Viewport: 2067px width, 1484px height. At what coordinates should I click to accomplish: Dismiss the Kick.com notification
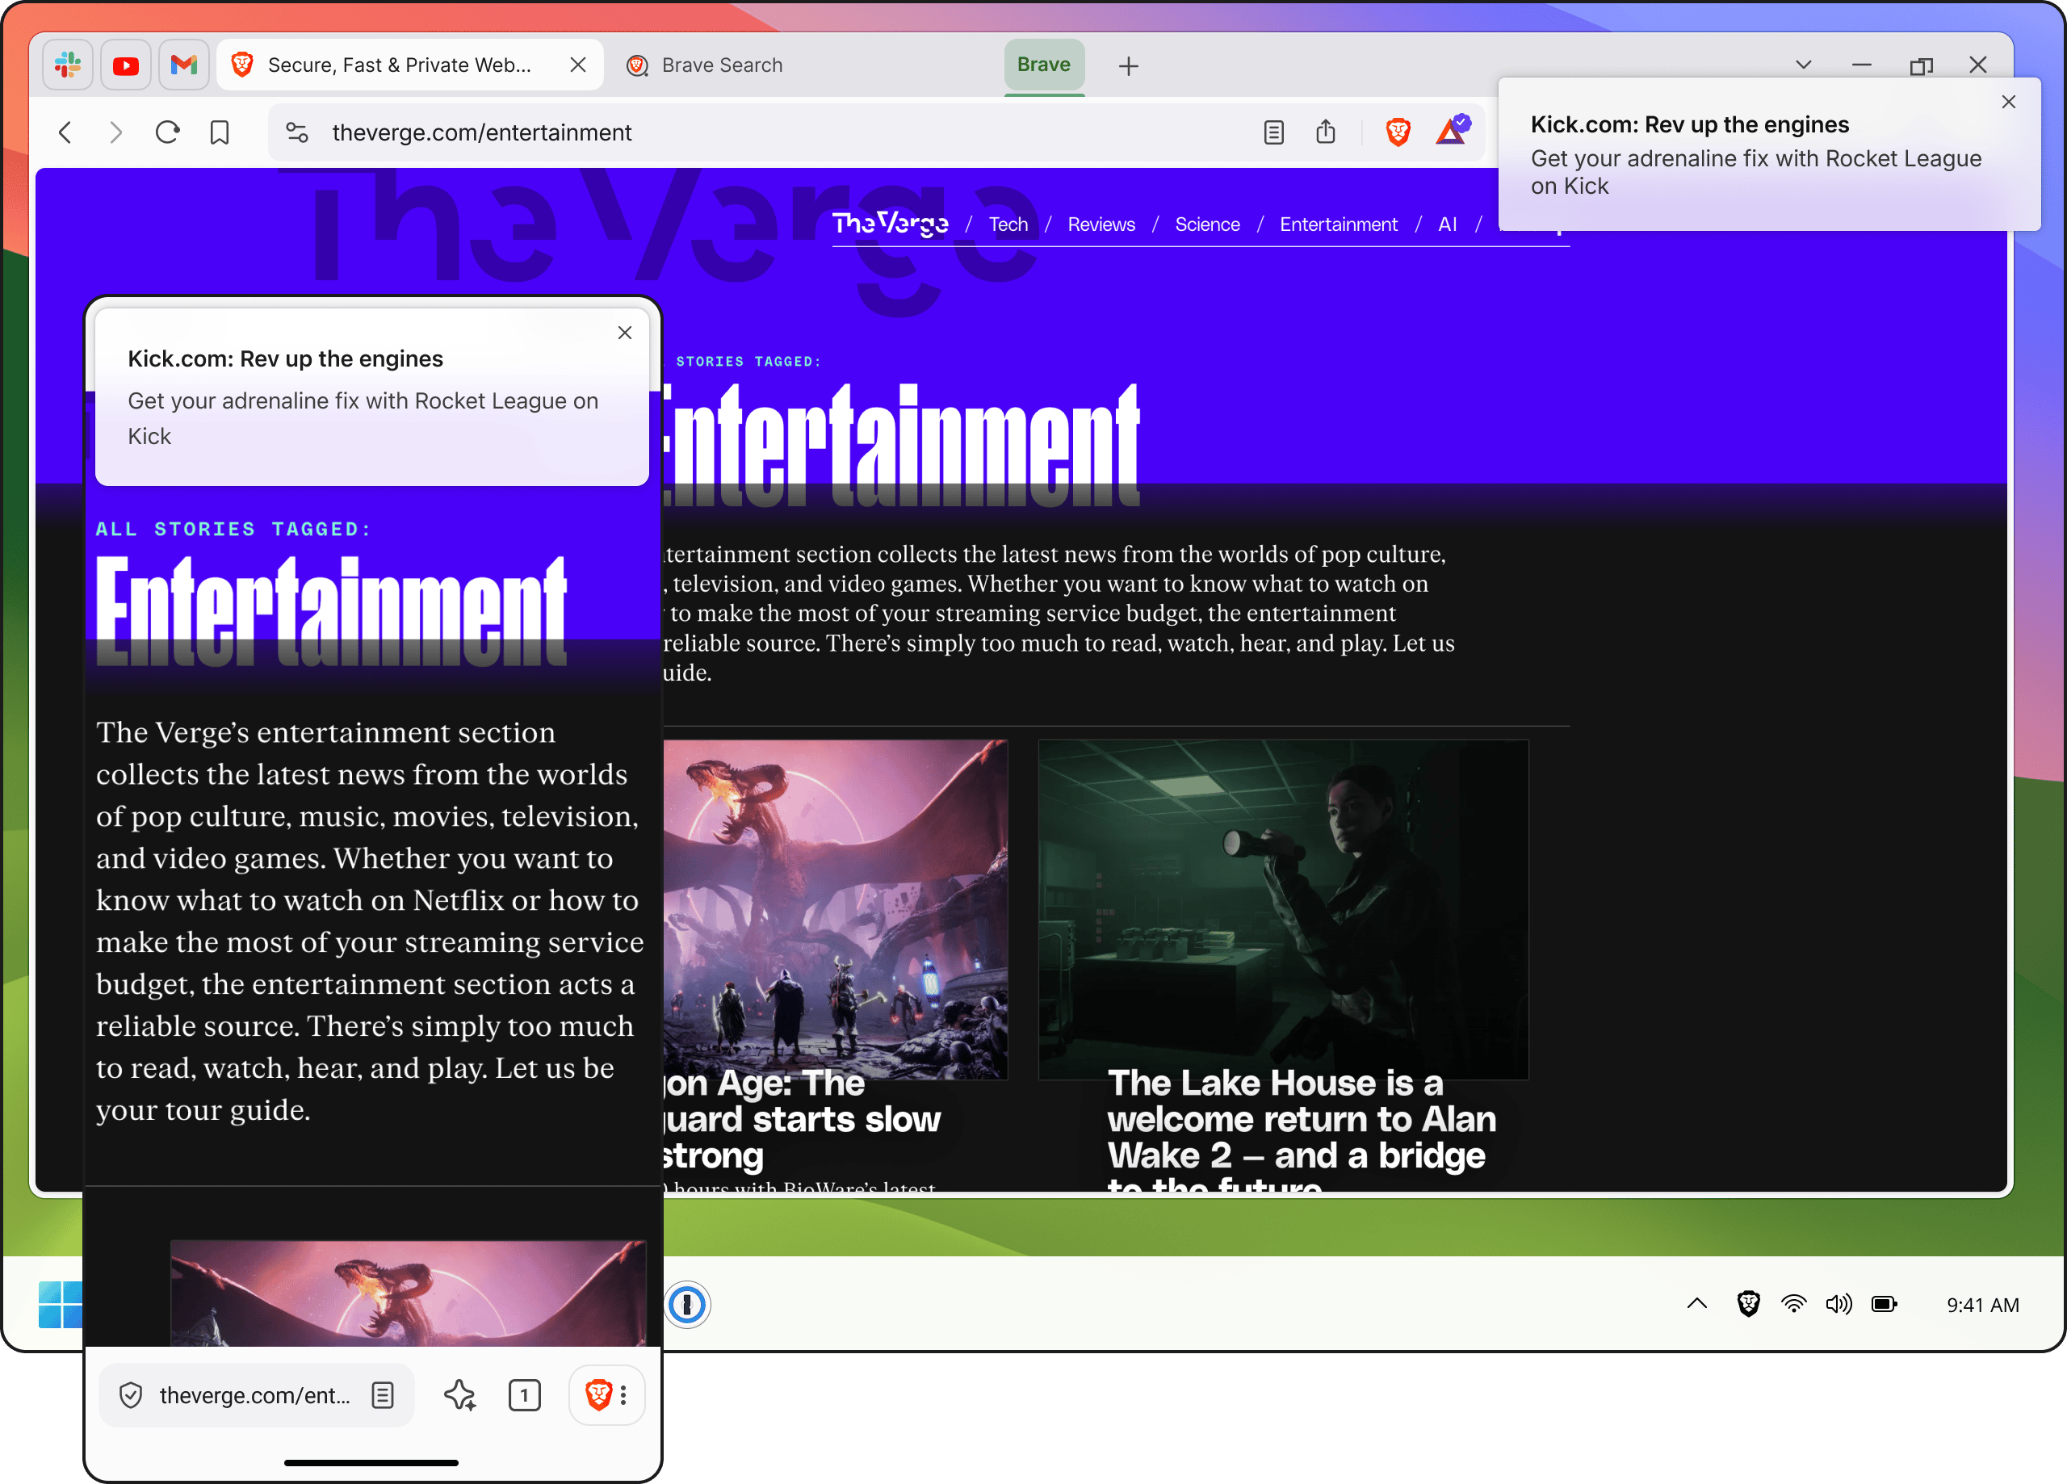pyautogui.click(x=2009, y=102)
